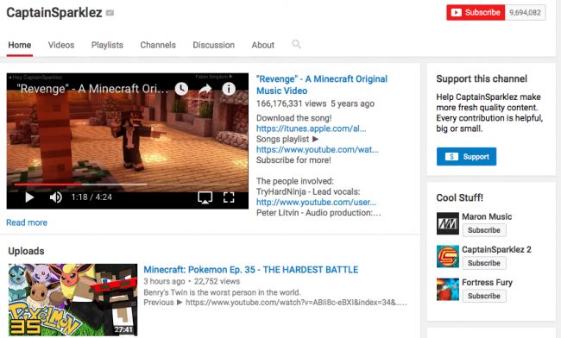Seek in the video progress bar
The image size is (561, 338).
(x=128, y=185)
